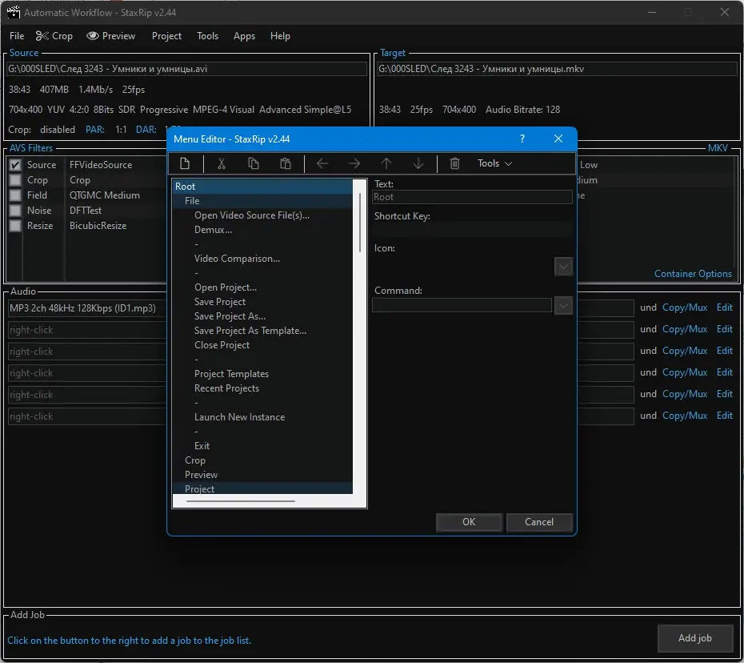The image size is (744, 663).
Task: Click the Copy icon in the editor toolbar
Action: click(x=254, y=163)
